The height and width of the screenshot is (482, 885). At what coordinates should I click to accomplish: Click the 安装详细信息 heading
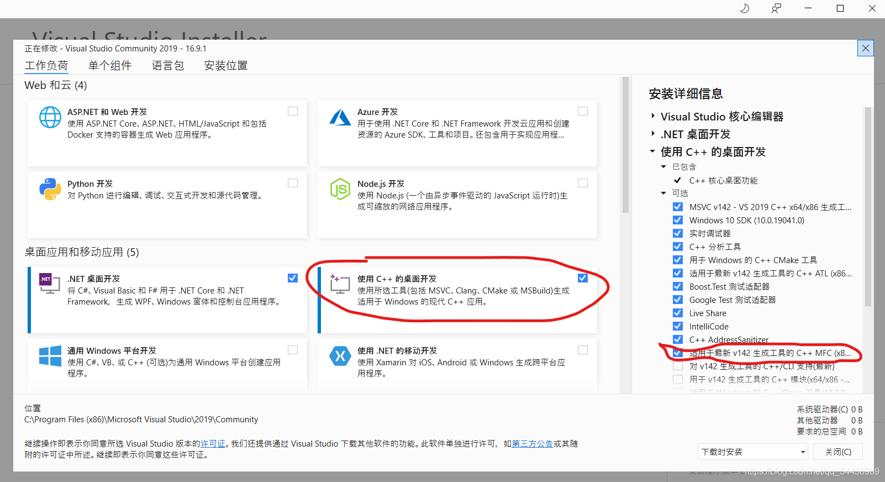coord(686,93)
